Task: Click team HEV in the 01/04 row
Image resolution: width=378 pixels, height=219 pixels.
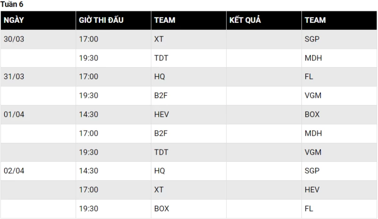Action: coord(162,114)
